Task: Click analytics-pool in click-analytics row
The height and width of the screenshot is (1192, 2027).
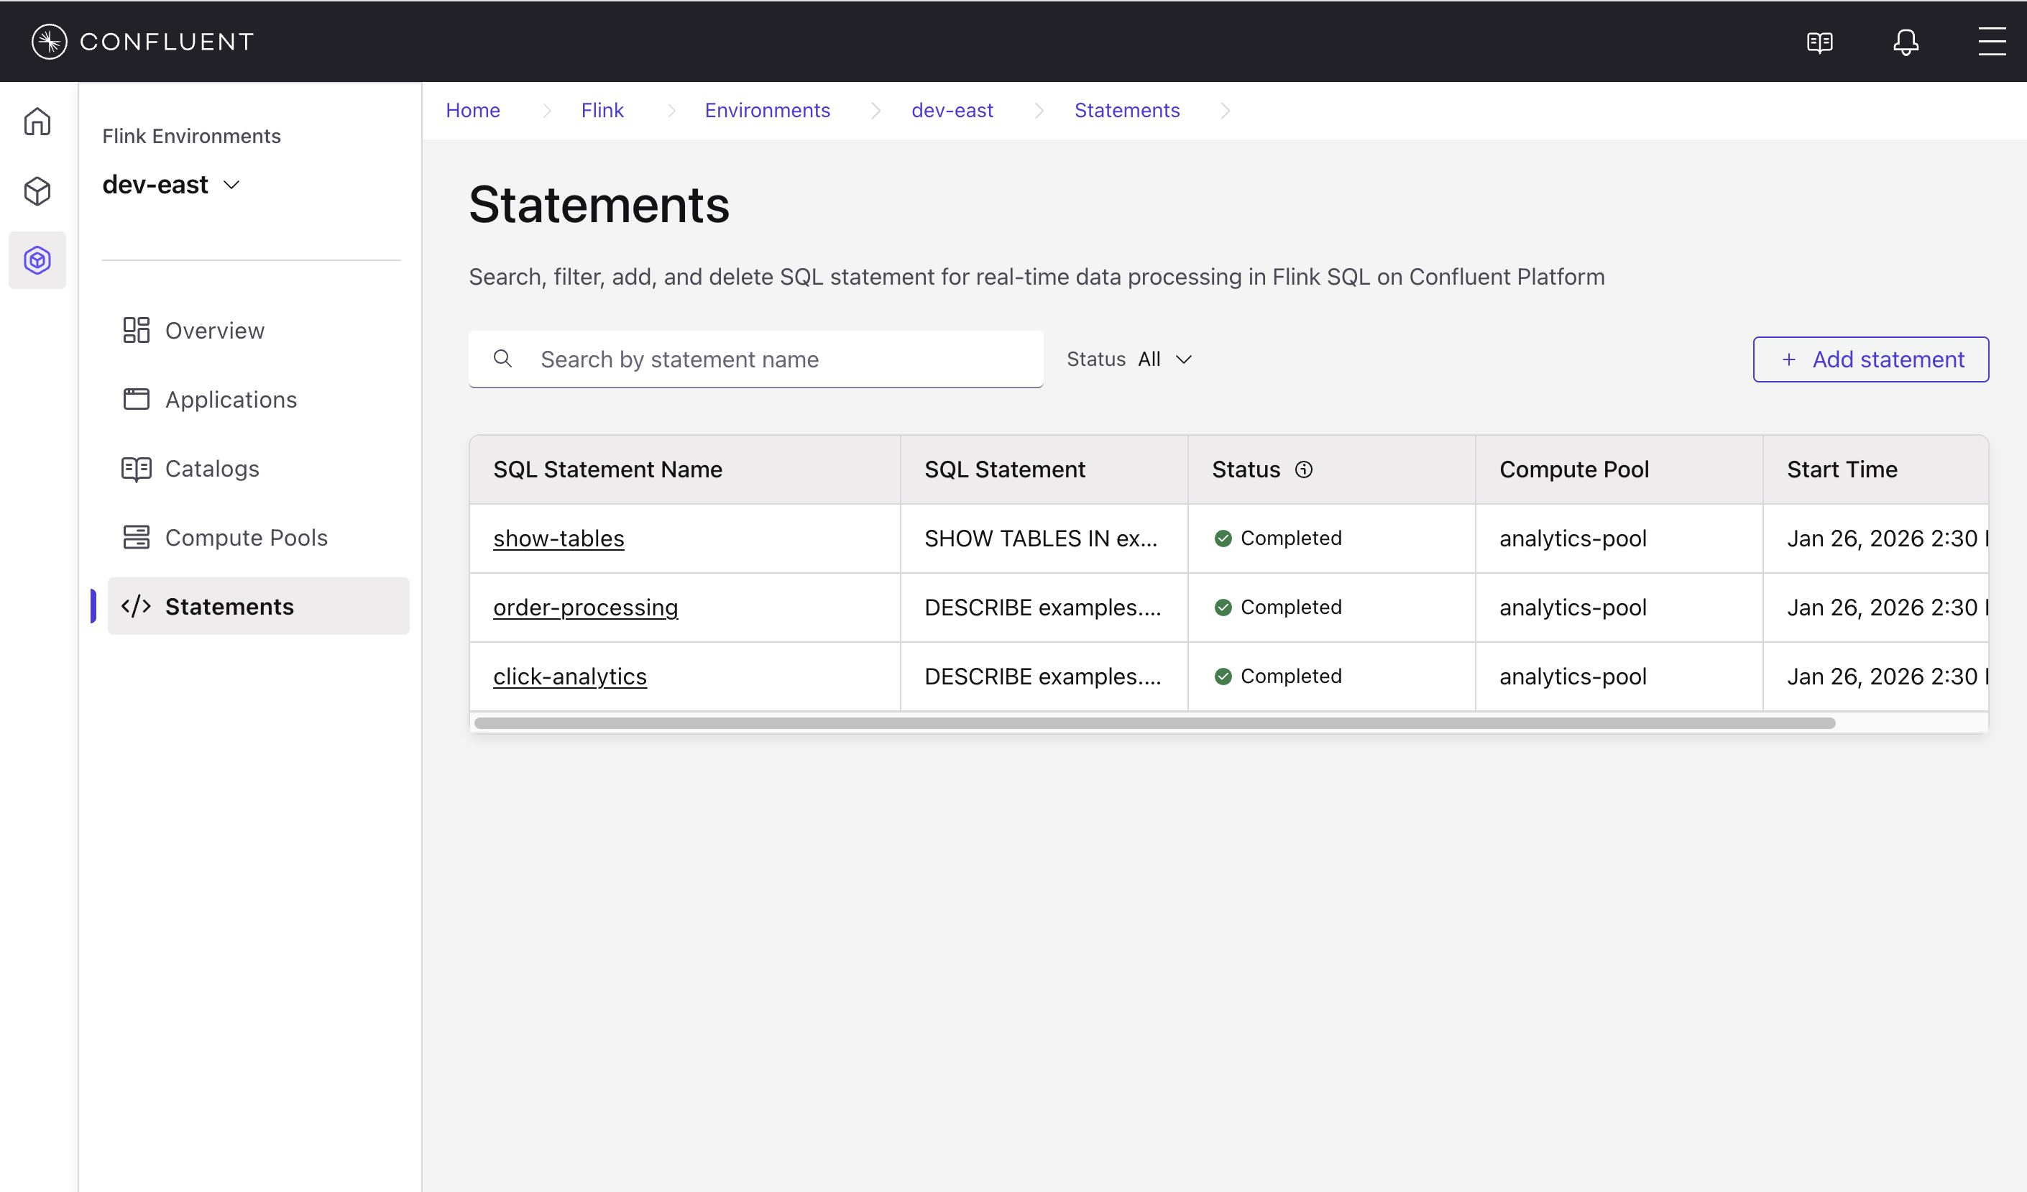Action: [1573, 677]
